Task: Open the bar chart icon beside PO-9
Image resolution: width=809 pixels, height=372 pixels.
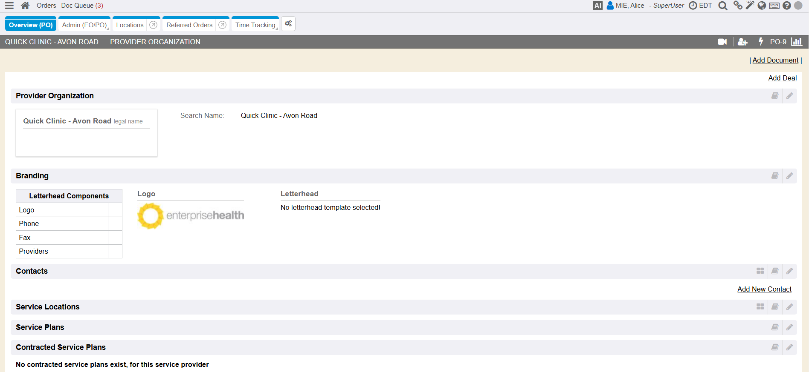Action: click(796, 42)
